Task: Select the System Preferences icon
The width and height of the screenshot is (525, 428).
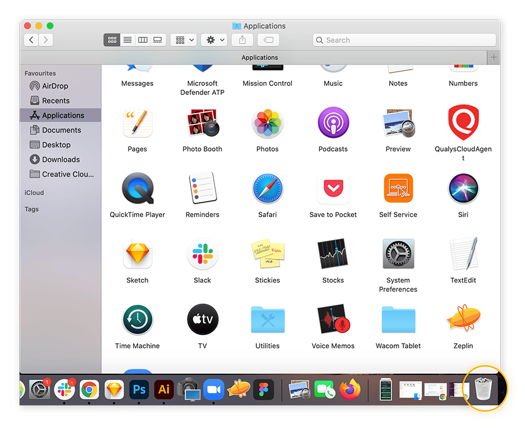Action: pos(398,254)
